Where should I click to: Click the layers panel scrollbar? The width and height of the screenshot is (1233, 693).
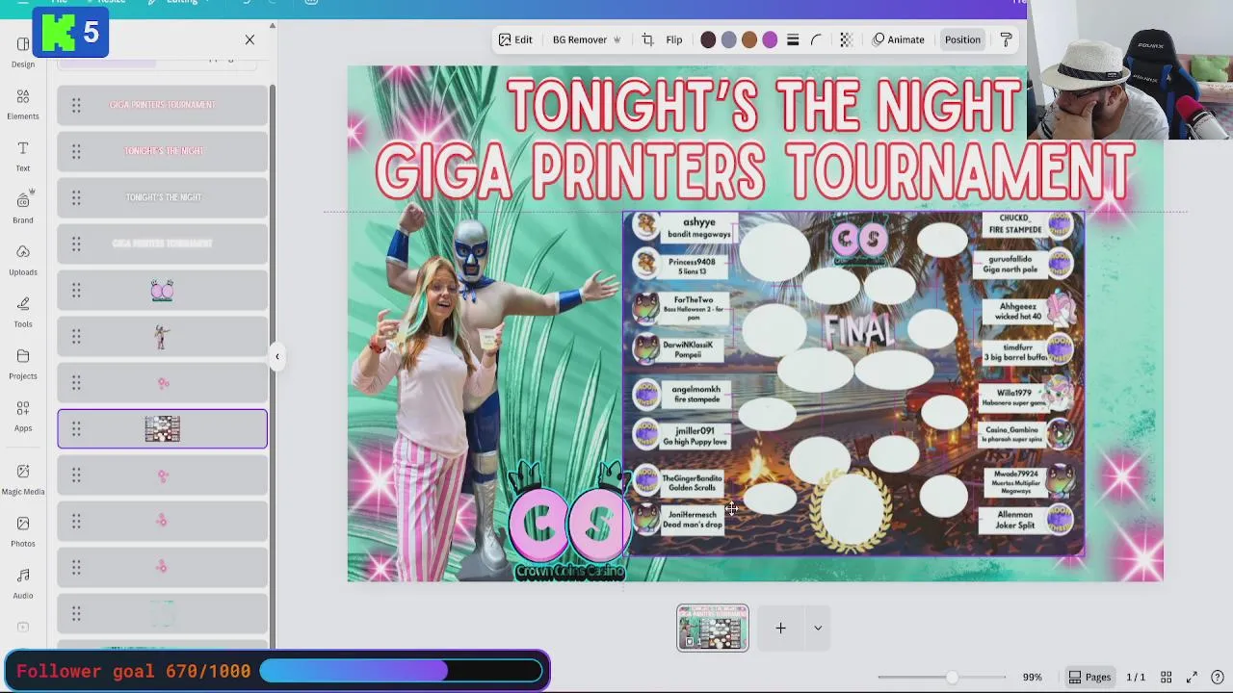[x=272, y=366]
